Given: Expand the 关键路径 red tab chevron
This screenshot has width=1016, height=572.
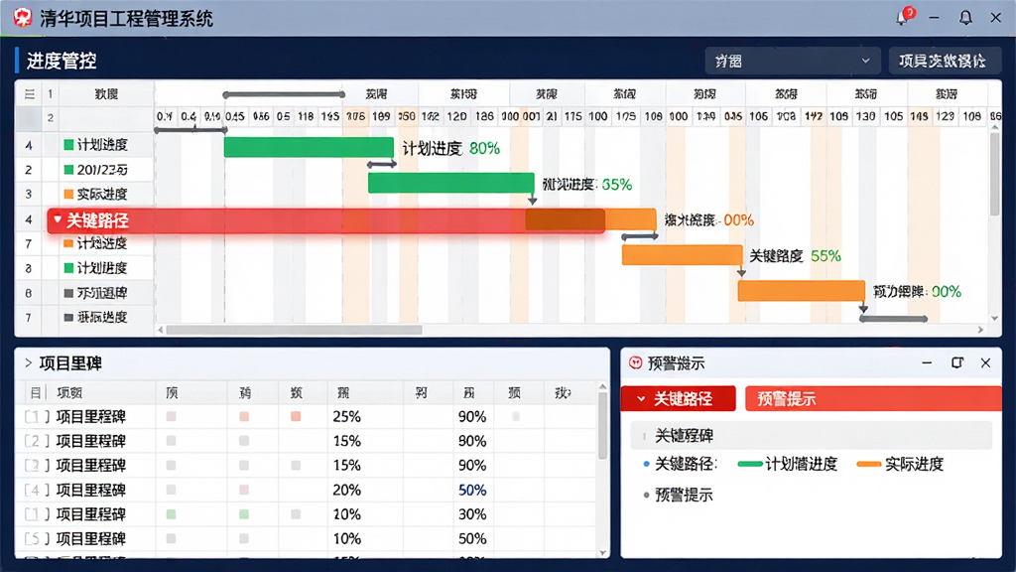Looking at the screenshot, I should (x=641, y=399).
